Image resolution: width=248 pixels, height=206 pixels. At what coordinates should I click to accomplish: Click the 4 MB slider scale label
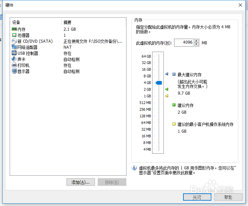coord(147,149)
